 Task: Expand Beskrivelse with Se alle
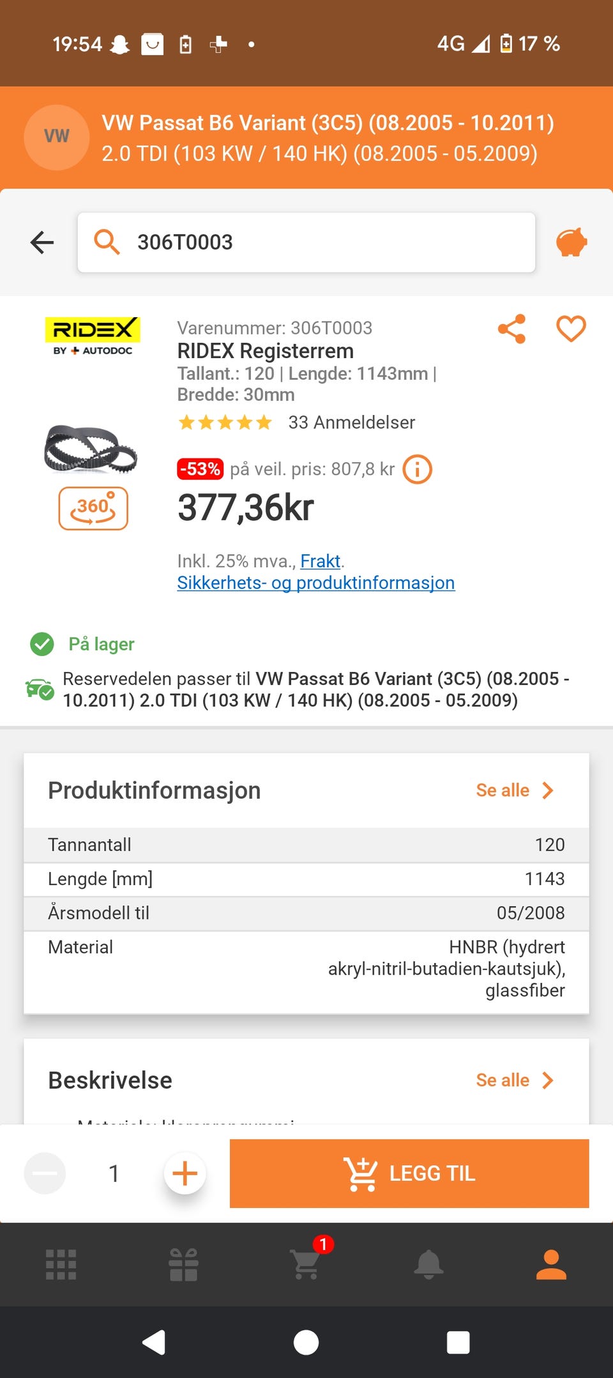pyautogui.click(x=514, y=1080)
